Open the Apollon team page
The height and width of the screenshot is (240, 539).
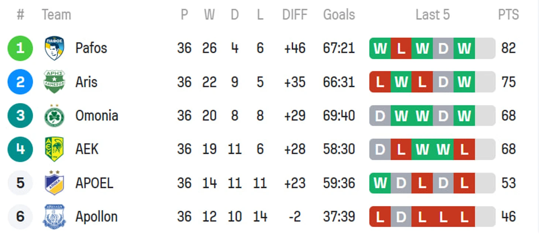[x=96, y=217]
